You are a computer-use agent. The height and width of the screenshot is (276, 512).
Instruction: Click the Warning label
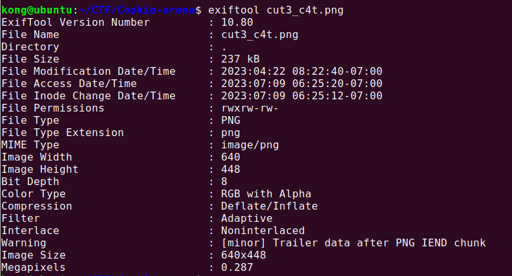point(24,242)
